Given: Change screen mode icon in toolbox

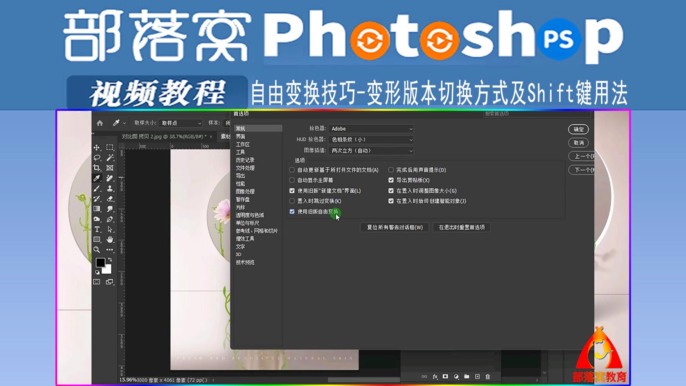Looking at the screenshot, I should (110, 282).
